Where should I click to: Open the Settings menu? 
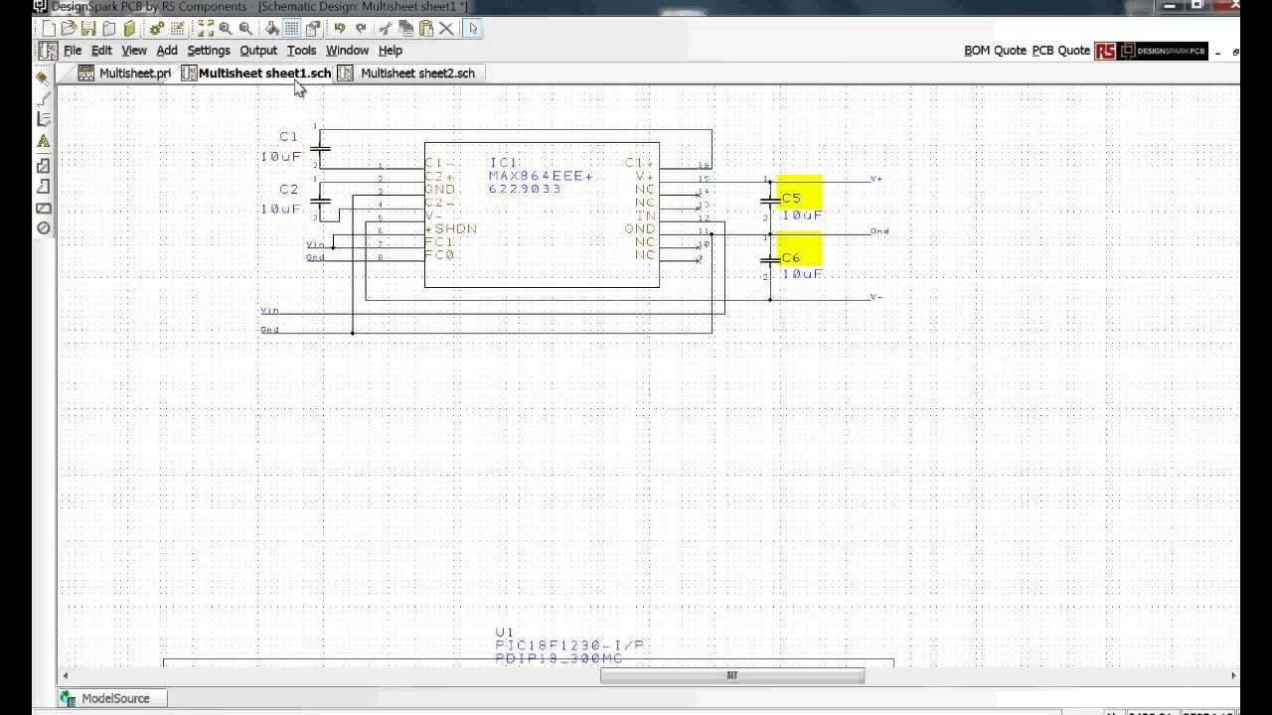209,51
